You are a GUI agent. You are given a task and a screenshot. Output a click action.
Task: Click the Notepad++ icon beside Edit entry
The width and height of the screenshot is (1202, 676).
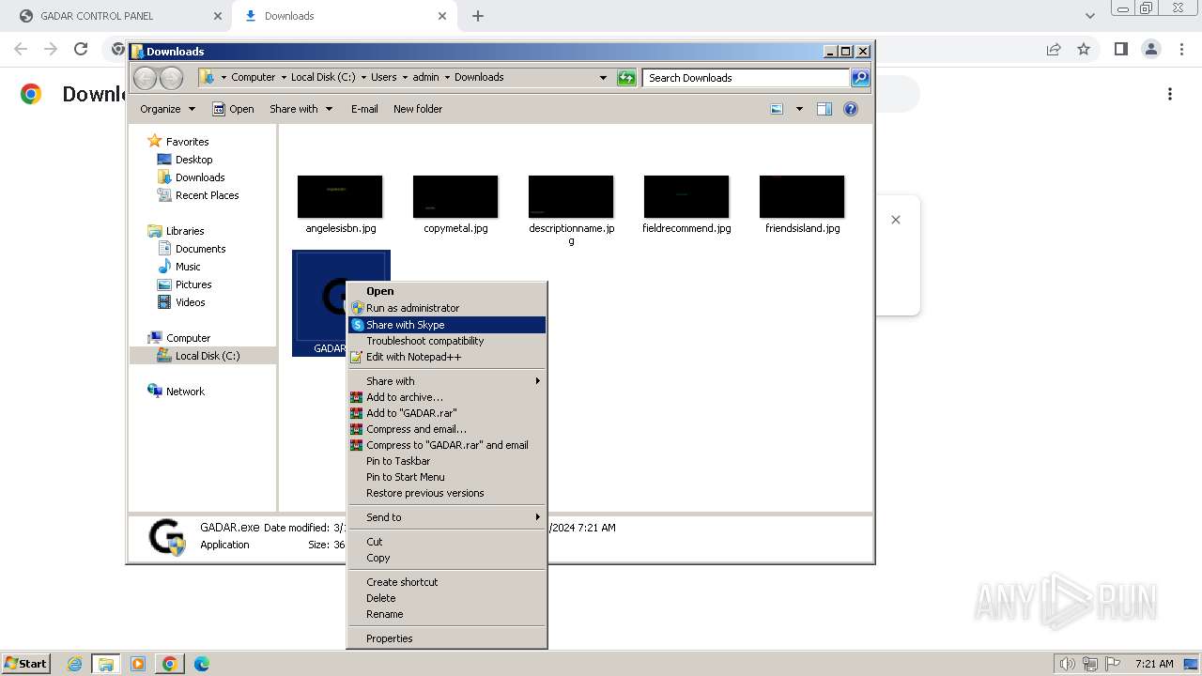[357, 357]
